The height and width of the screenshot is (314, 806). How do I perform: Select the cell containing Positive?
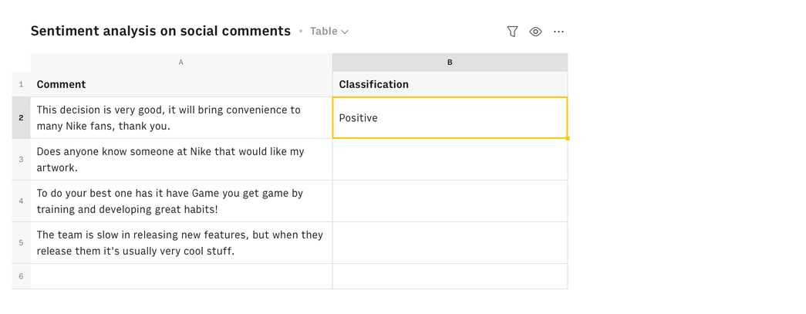tap(450, 118)
